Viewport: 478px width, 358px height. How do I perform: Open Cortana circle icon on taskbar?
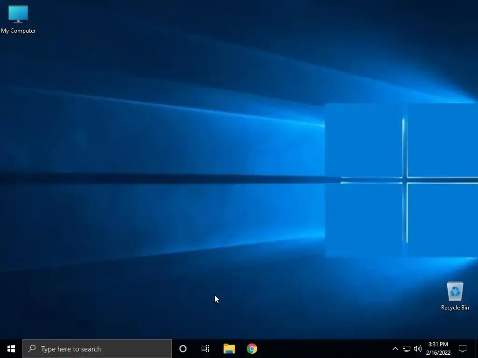[x=183, y=349]
